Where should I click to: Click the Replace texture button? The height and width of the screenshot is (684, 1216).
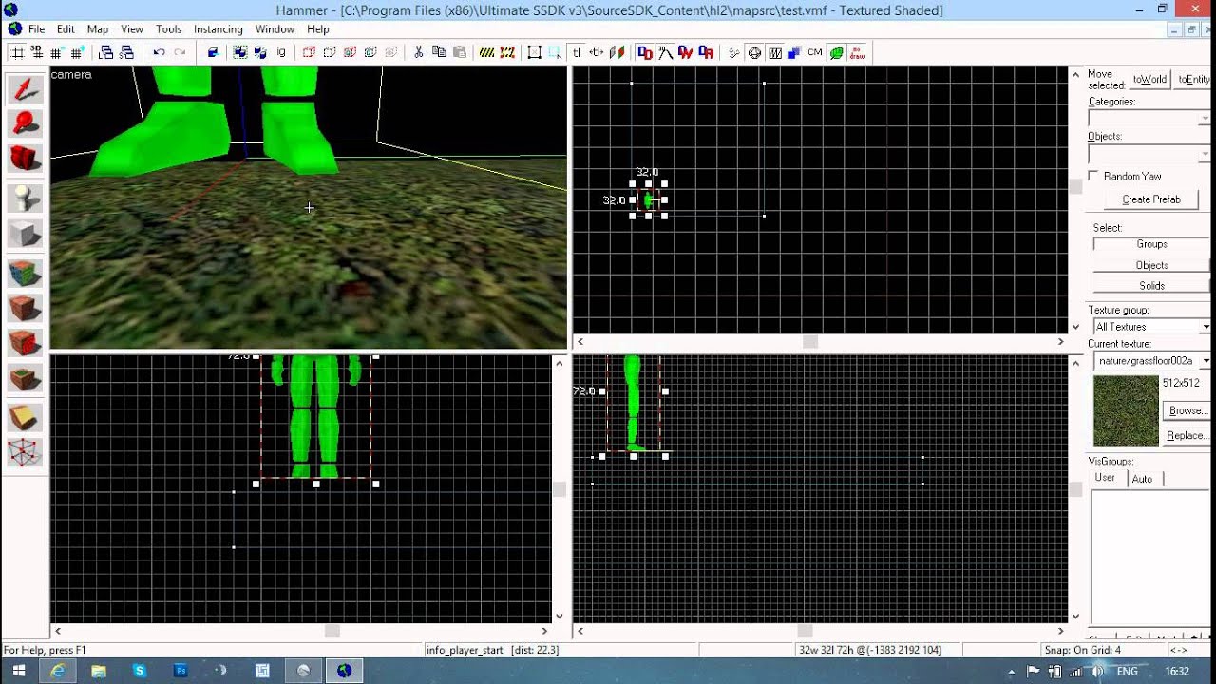1186,435
